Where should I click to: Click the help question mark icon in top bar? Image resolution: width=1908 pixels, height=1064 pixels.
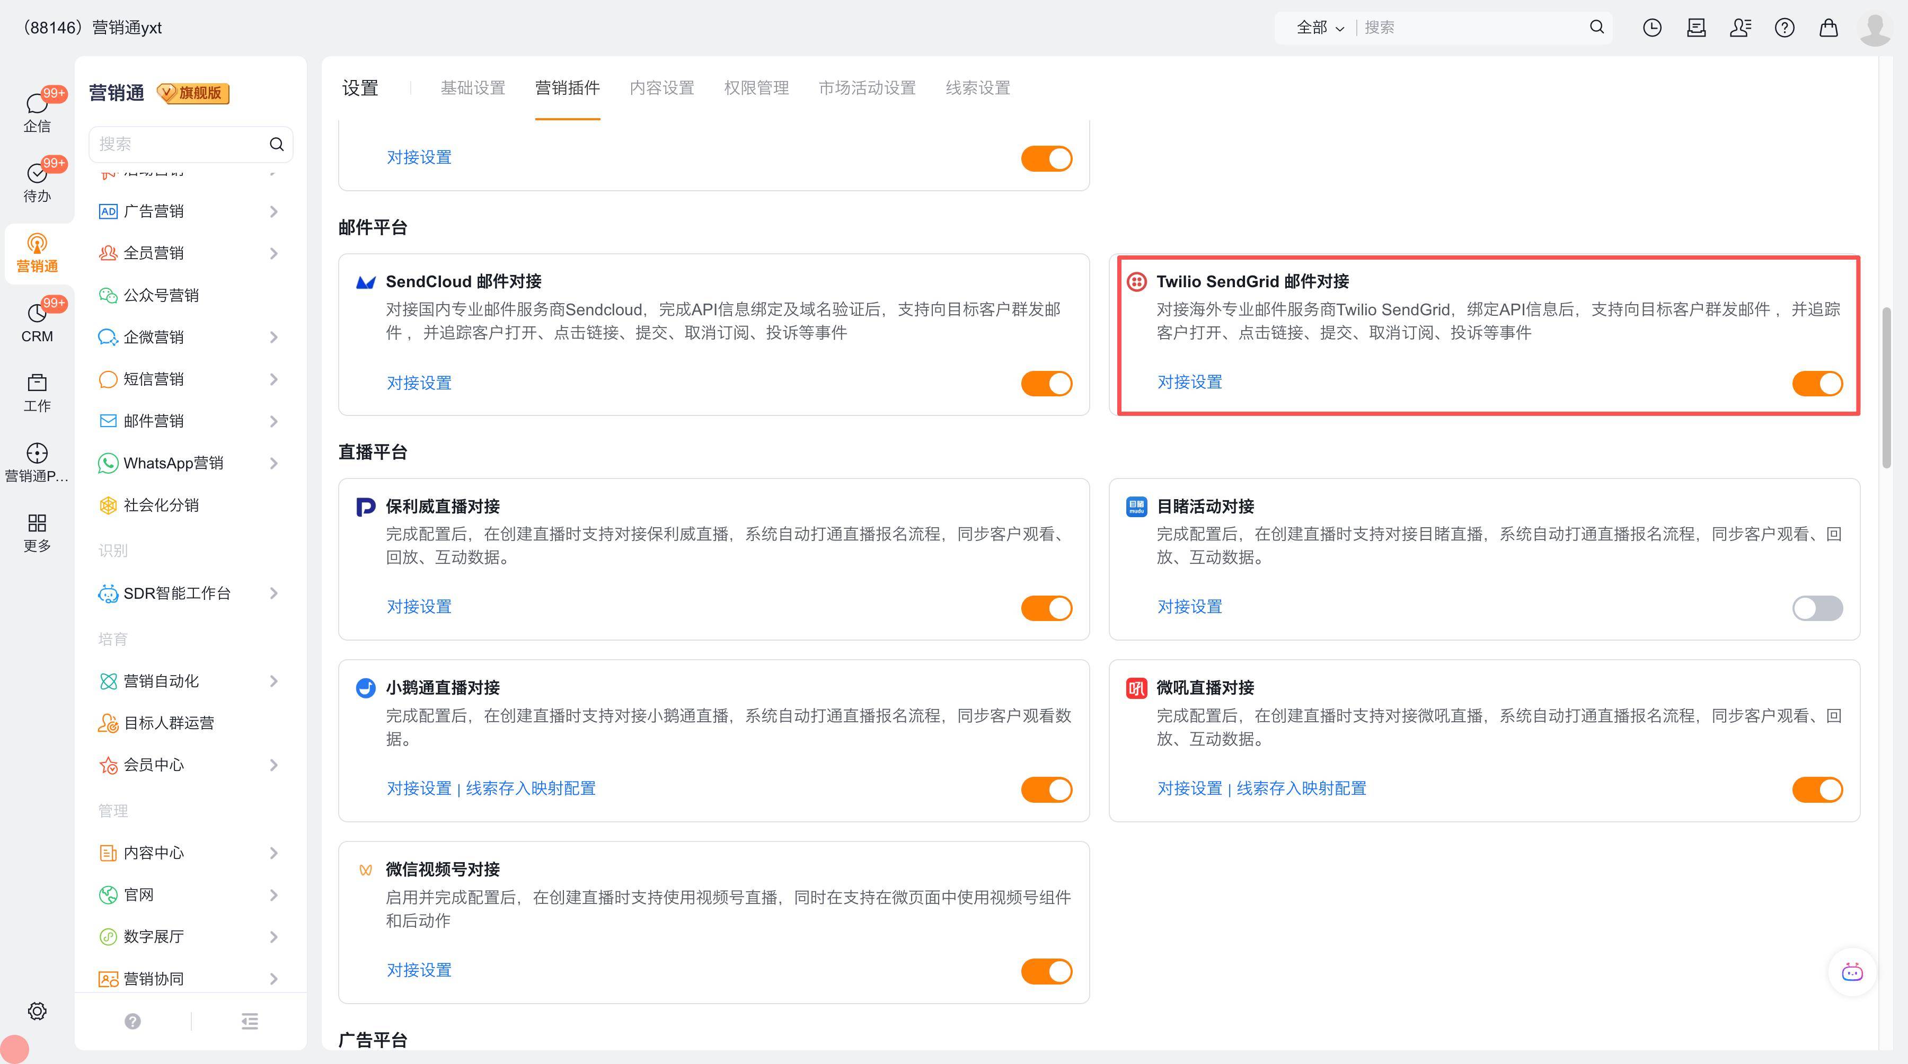(1785, 28)
